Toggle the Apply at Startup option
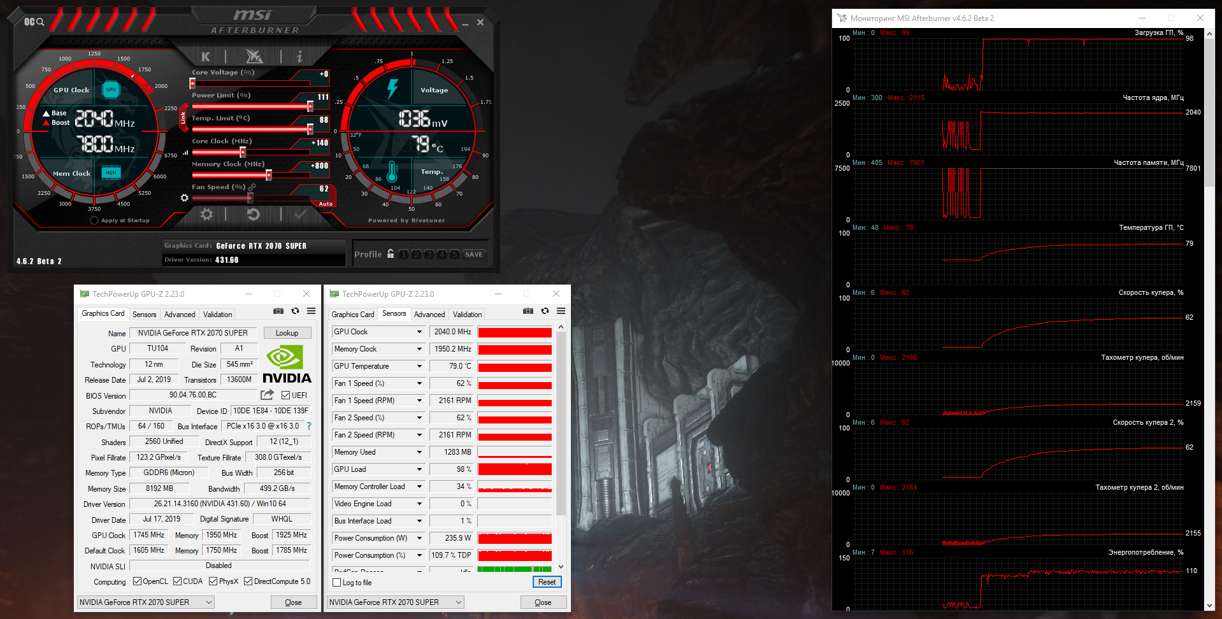The image size is (1222, 619). 94,220
